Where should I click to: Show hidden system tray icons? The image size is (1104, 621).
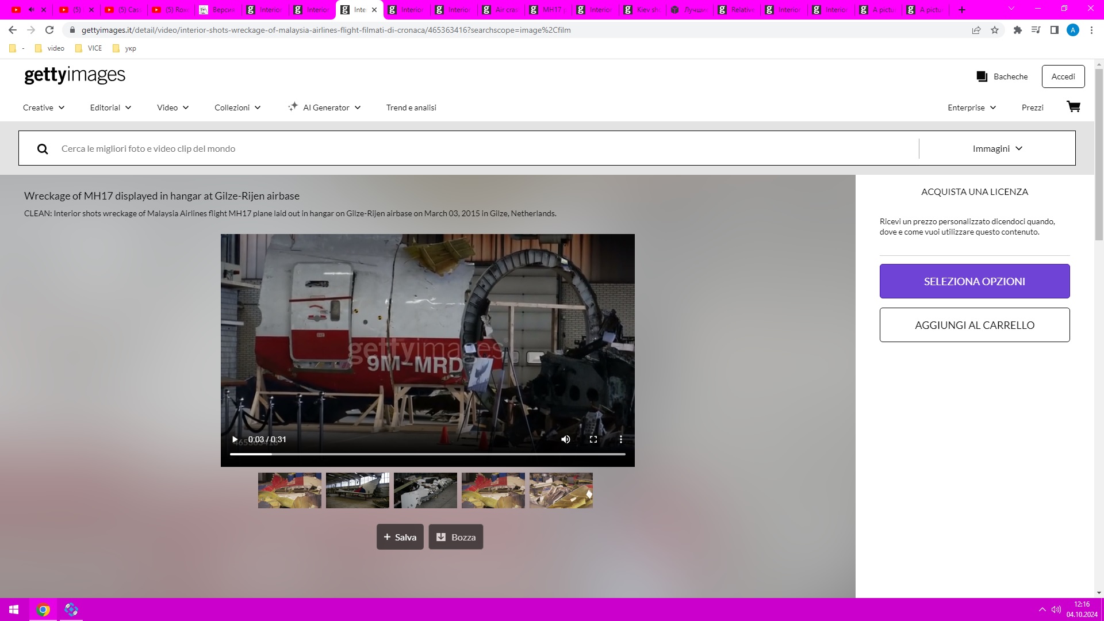1042,609
